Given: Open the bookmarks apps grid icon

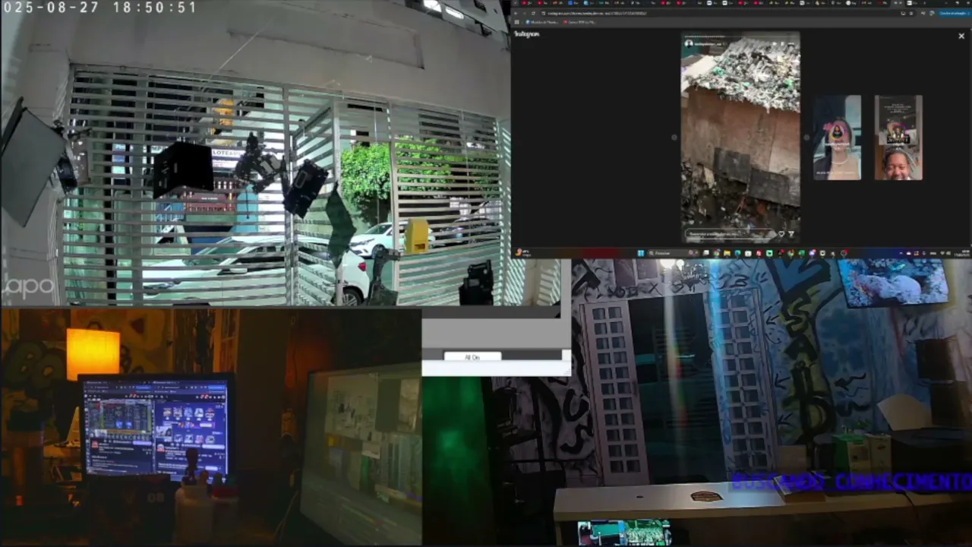Looking at the screenshot, I should 517,22.
